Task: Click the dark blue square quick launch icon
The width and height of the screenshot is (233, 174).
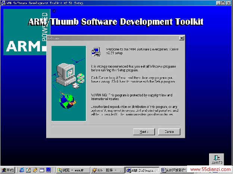Action: 49,170
